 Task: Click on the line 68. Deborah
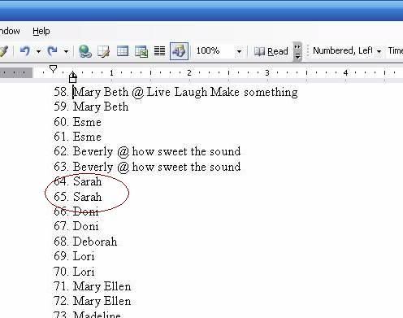(85, 242)
